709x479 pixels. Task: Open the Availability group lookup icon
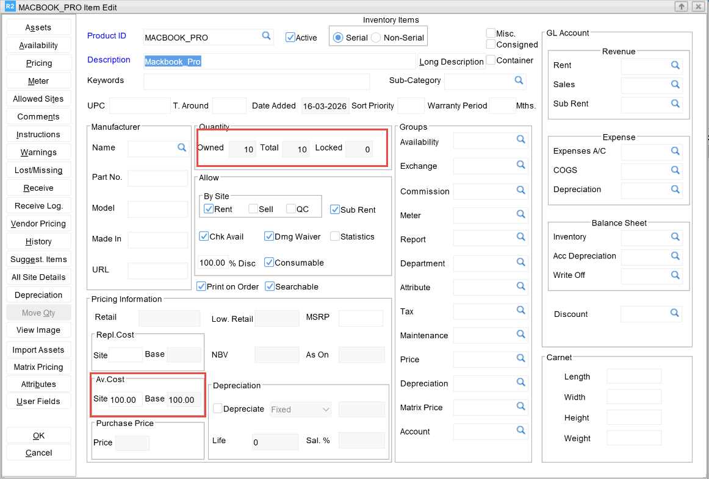tap(521, 140)
